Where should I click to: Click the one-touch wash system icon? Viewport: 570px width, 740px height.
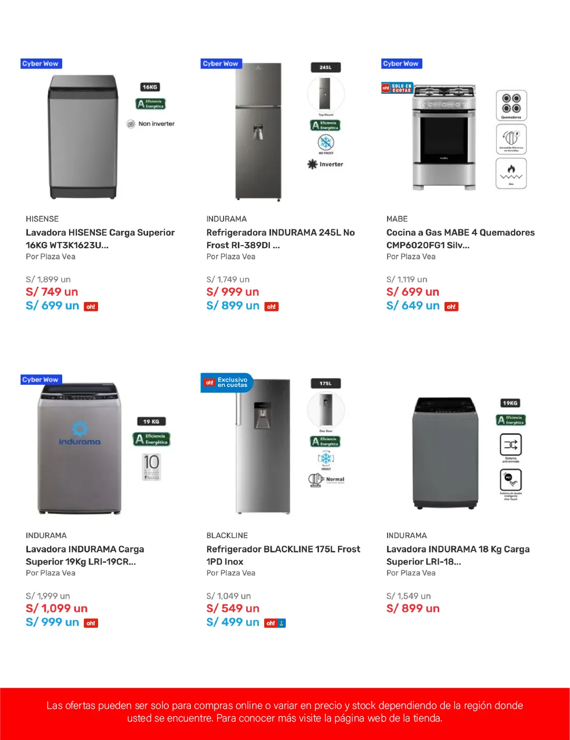click(x=510, y=481)
